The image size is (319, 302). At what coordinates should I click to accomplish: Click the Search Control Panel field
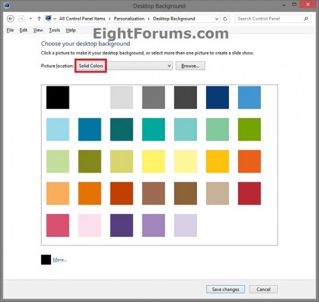pos(269,19)
